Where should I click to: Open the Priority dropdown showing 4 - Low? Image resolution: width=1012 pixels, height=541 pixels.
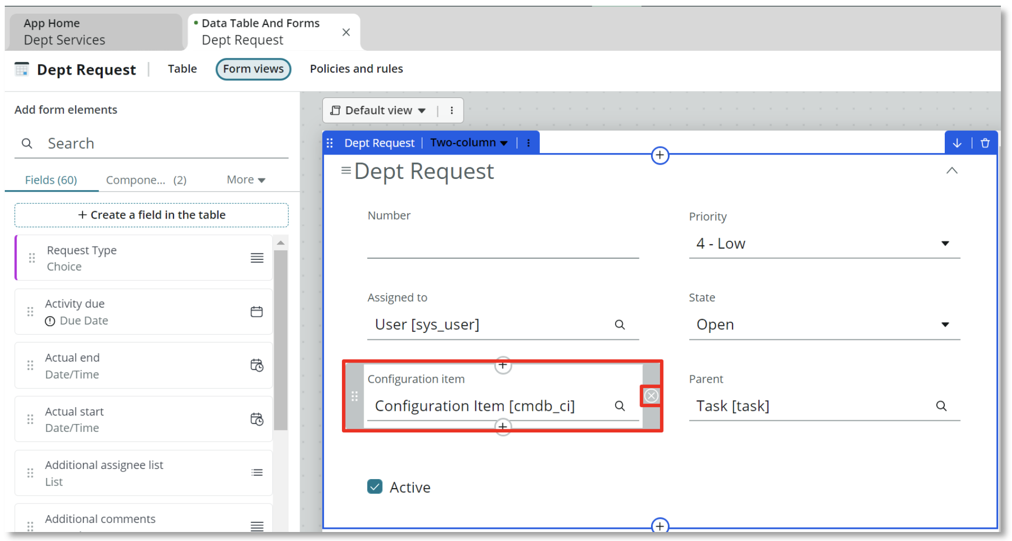tap(824, 244)
